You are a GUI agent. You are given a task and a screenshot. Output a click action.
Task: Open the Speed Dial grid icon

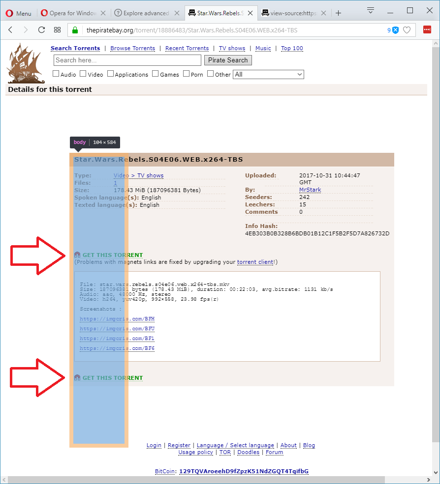click(x=57, y=30)
